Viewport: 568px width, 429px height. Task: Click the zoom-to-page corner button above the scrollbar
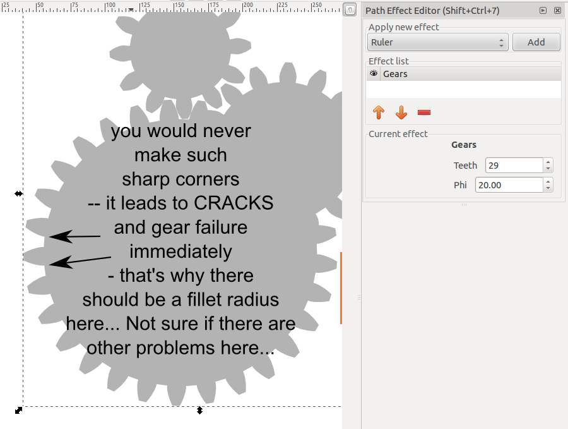pyautogui.click(x=350, y=10)
